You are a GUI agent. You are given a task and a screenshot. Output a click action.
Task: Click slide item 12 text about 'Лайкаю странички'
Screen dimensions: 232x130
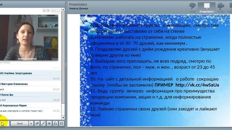[x=154, y=112]
